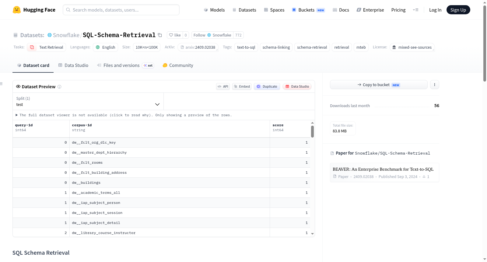Expand the dataset viewer not available notice

click(124, 115)
